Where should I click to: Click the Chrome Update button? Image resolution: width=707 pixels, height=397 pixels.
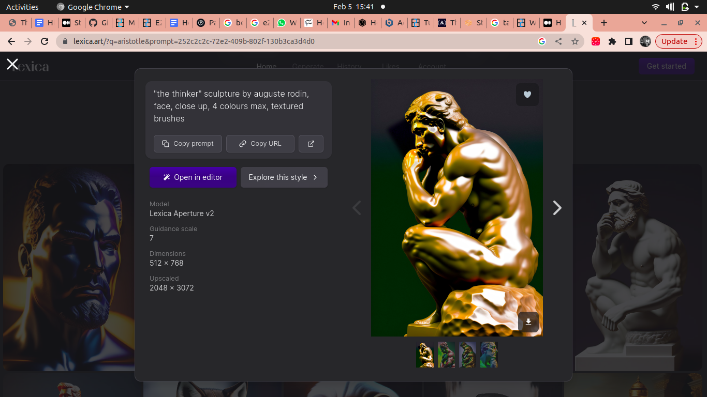[679, 41]
